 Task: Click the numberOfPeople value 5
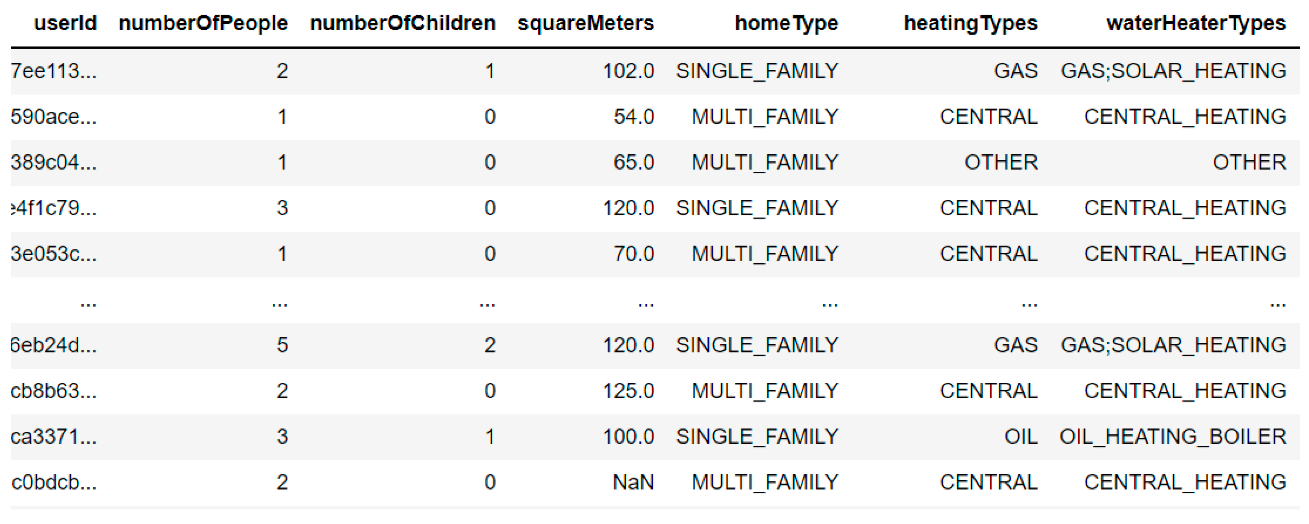click(283, 345)
